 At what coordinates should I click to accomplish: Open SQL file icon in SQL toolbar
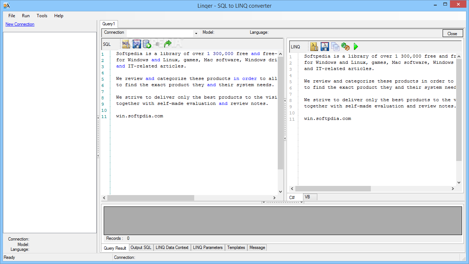(x=126, y=44)
